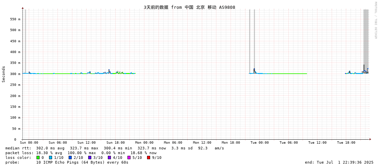Click the '550 m' y-axis tick label

[x=16, y=19]
